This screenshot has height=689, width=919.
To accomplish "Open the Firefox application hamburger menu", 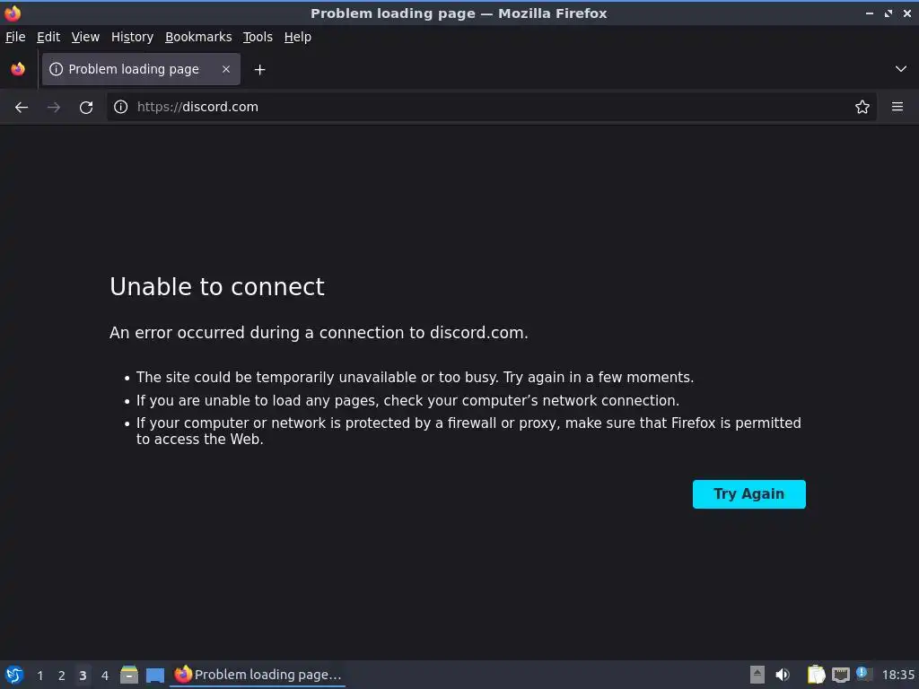I will point(897,107).
